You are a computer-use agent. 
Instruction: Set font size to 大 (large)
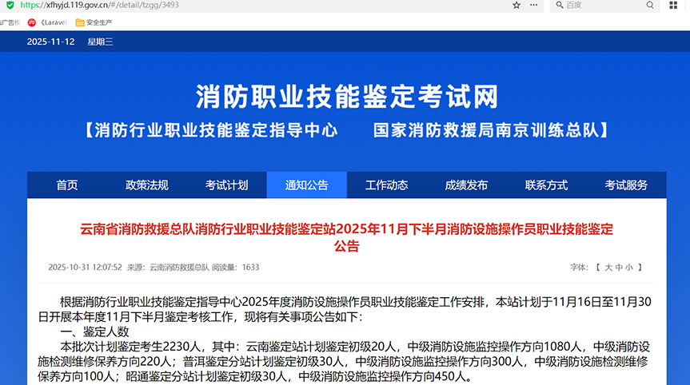tap(608, 268)
